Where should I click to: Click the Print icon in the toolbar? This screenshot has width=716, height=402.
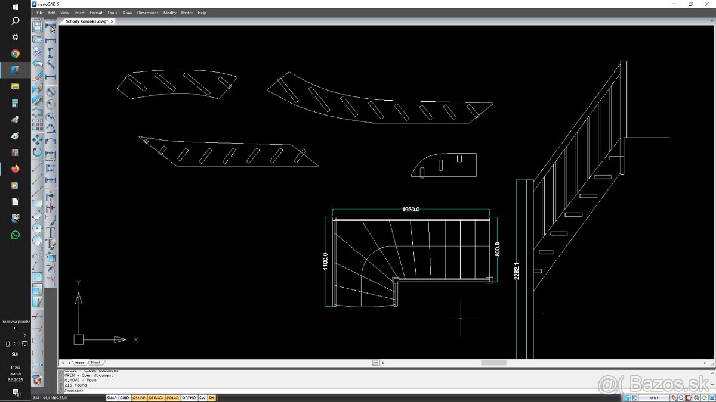37,51
